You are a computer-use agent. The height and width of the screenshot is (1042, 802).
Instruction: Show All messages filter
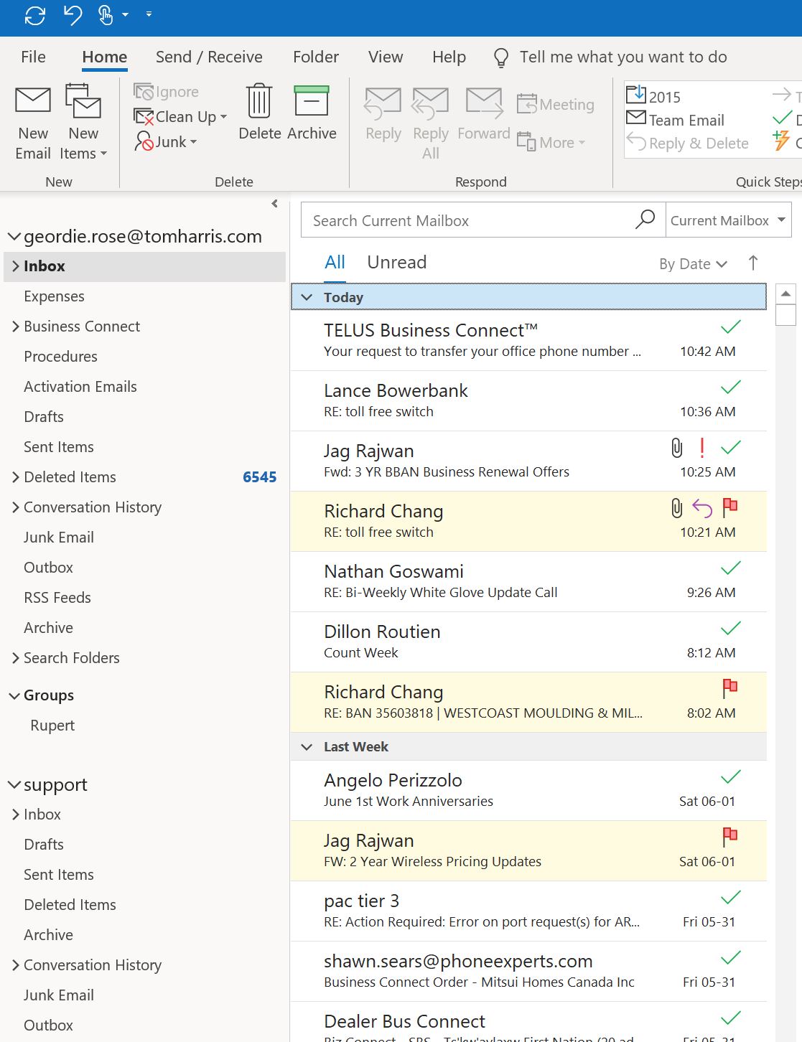335,262
